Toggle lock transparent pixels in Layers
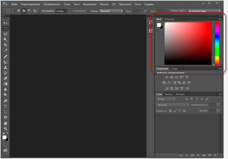The width and height of the screenshot is (228, 159). (x=170, y=111)
